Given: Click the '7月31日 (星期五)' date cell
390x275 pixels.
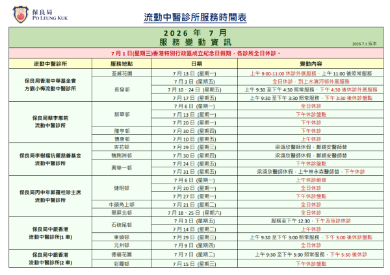Looking at the screenshot, I should [x=194, y=172].
